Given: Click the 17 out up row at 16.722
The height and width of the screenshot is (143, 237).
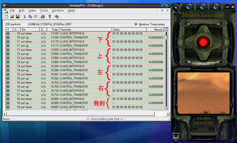Looking at the screenshot, I should pyautogui.click(x=85, y=95).
